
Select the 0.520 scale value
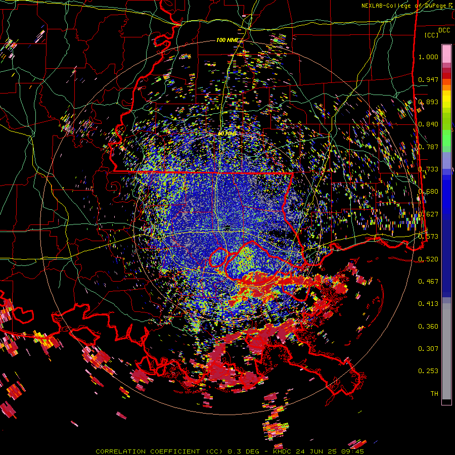pyautogui.click(x=428, y=259)
